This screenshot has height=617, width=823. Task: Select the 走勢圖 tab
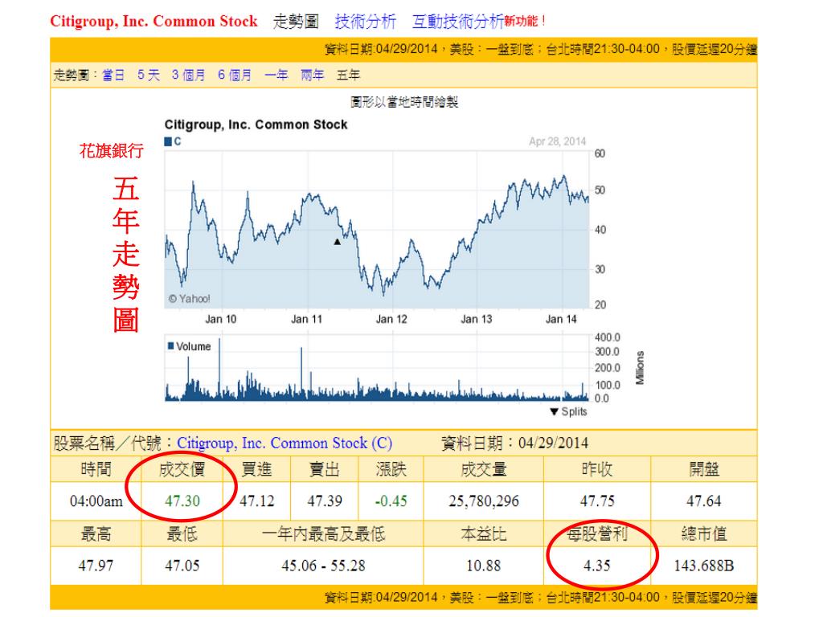296,22
